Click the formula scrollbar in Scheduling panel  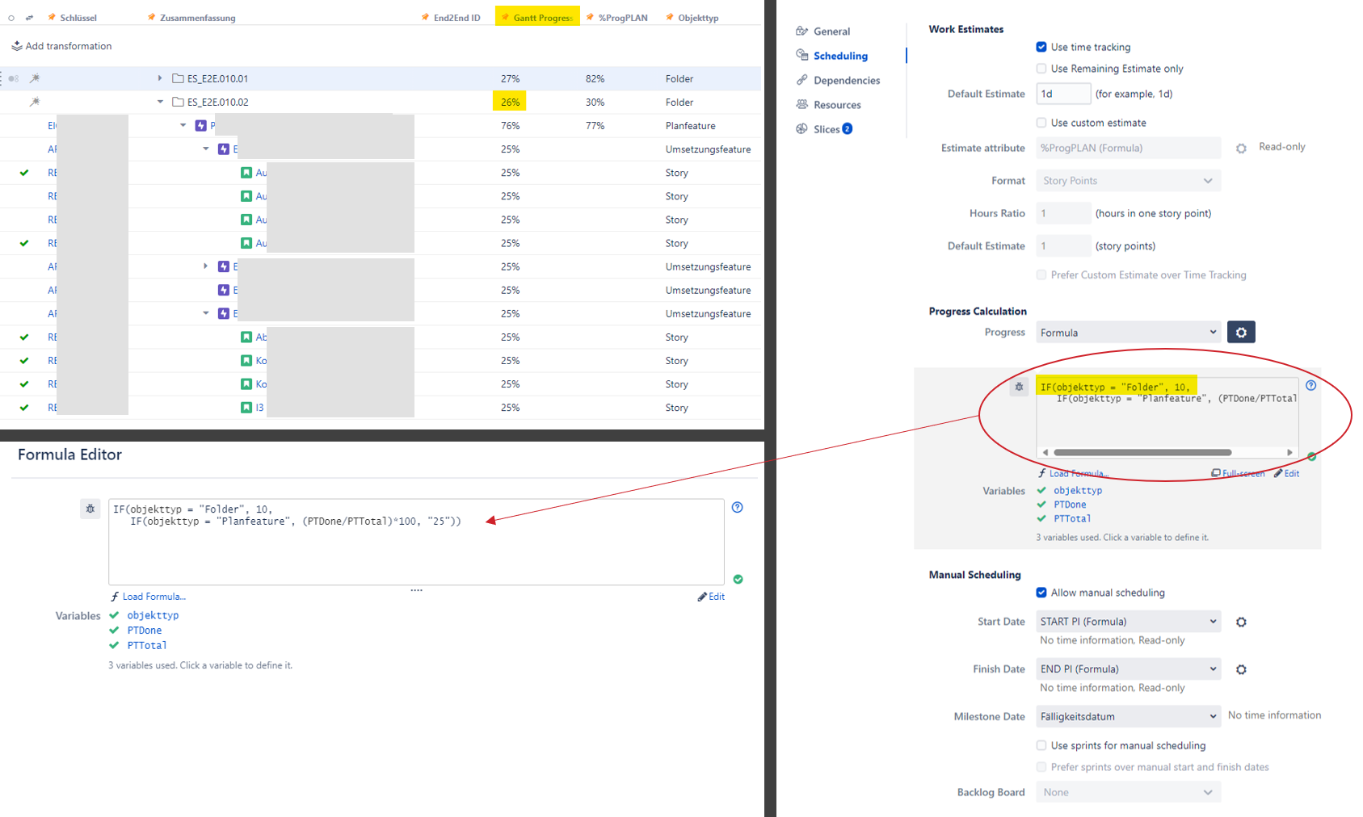(x=1142, y=452)
